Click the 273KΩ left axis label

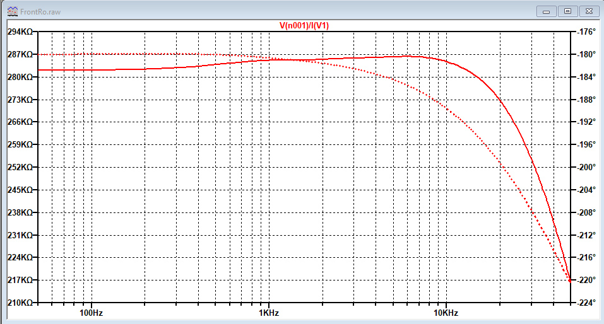pyautogui.click(x=20, y=100)
